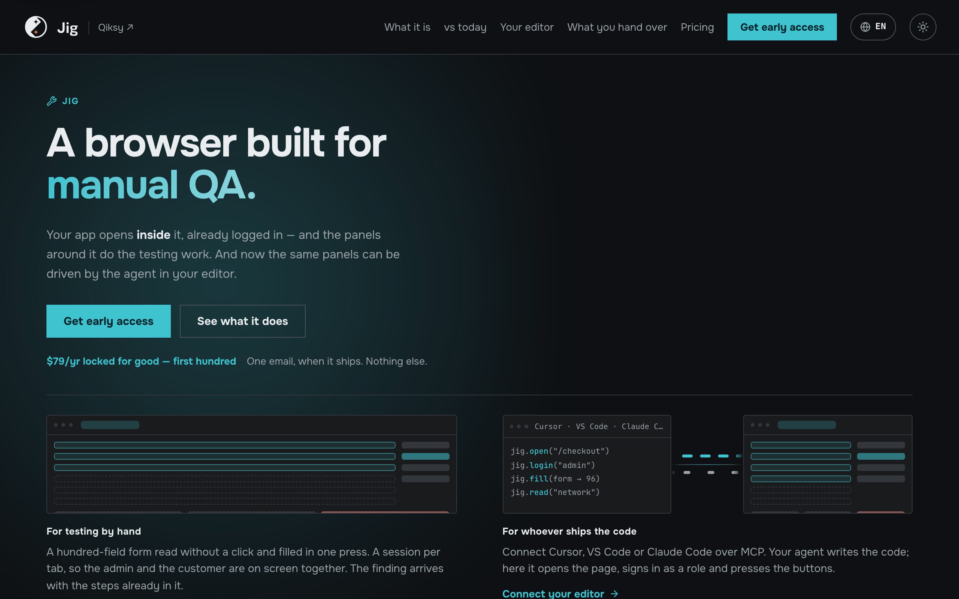Screen dimensions: 959x599
Task: Follow the Connect your editor link
Action: coord(560,593)
